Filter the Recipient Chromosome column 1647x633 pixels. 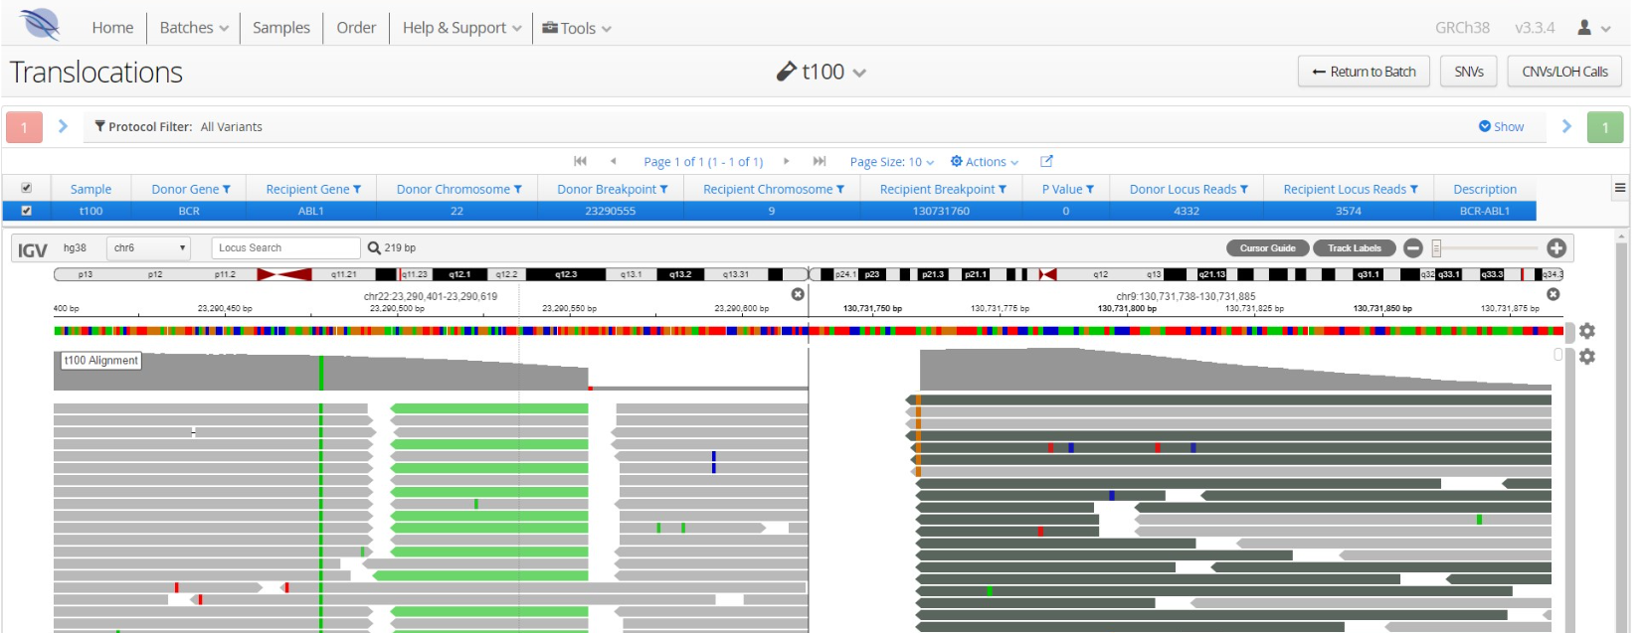tap(840, 189)
